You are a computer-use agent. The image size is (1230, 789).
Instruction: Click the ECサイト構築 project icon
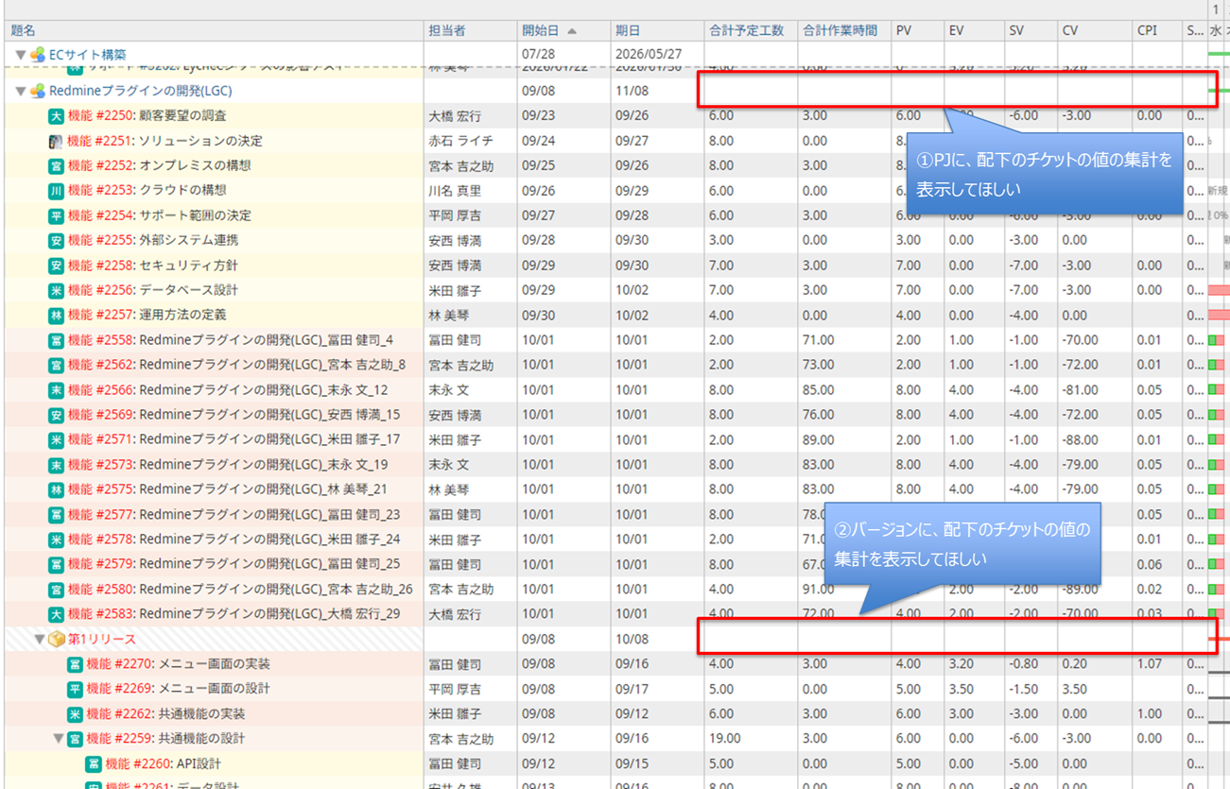pyautogui.click(x=38, y=55)
